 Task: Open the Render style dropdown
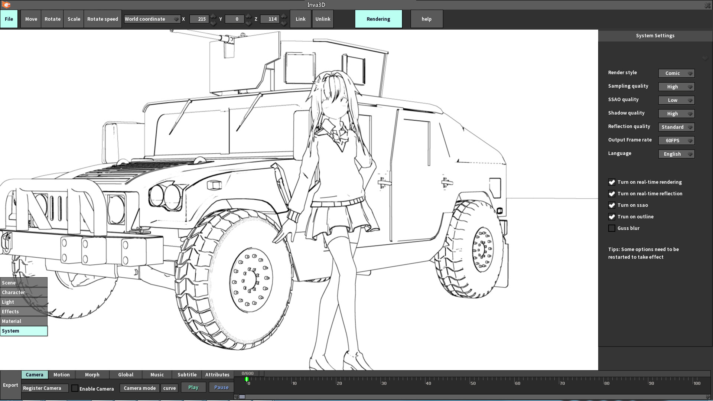676,73
